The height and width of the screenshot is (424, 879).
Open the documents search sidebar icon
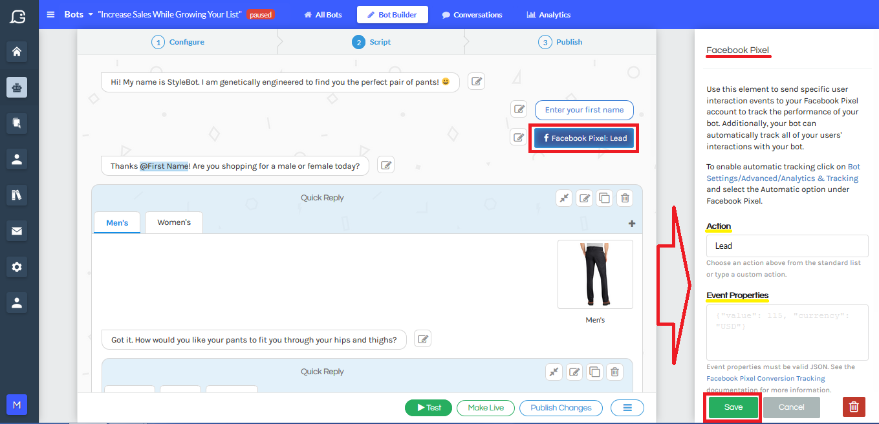coord(17,122)
